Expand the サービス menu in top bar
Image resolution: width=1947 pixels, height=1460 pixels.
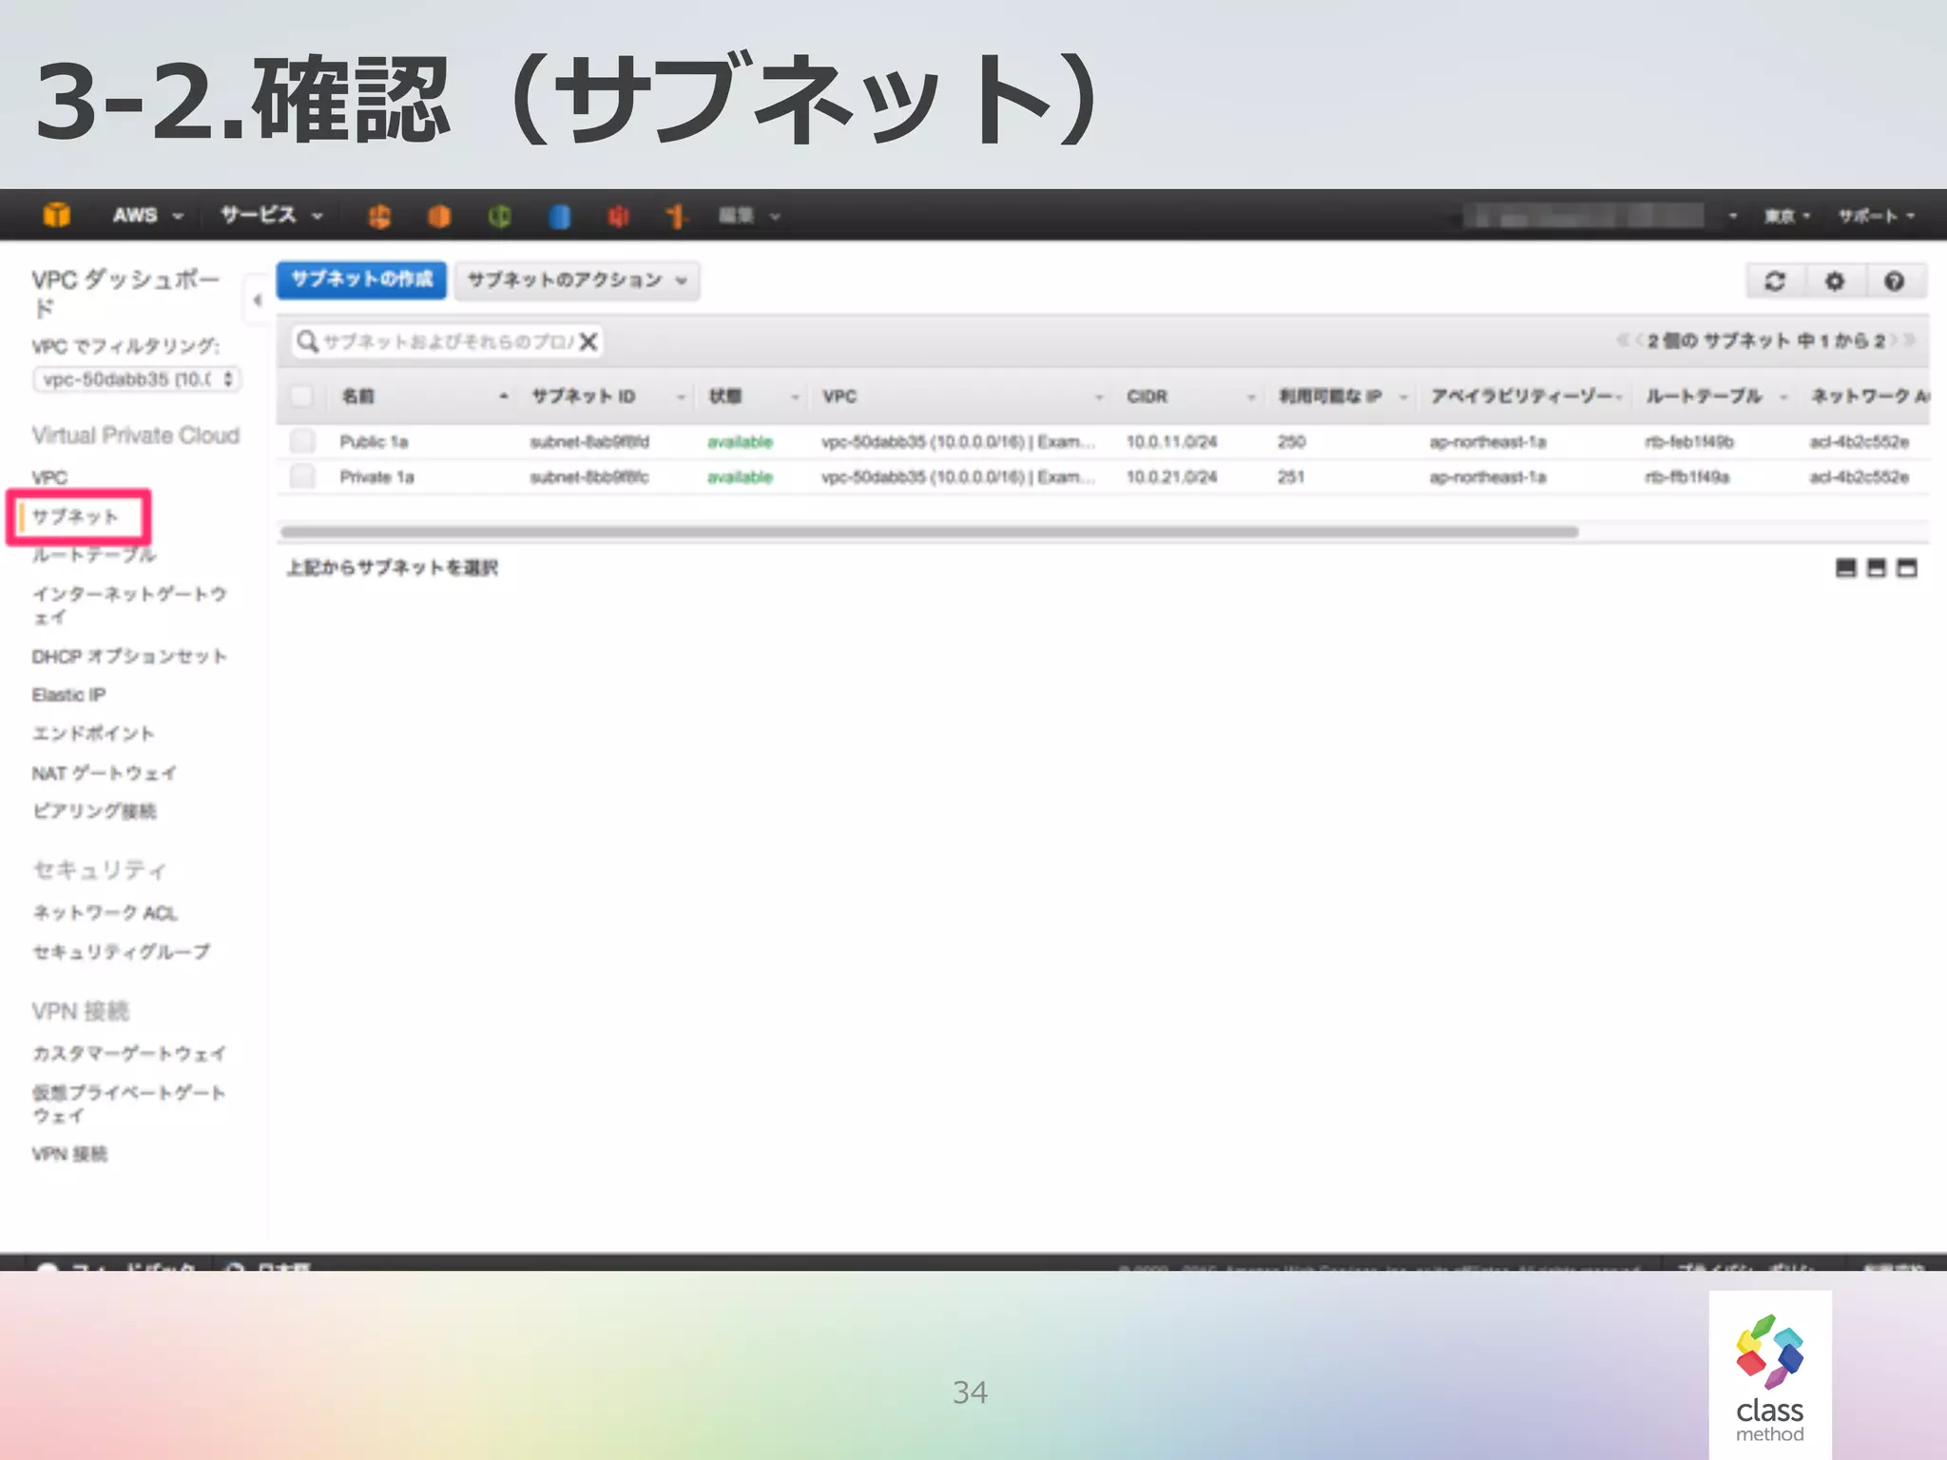271,216
